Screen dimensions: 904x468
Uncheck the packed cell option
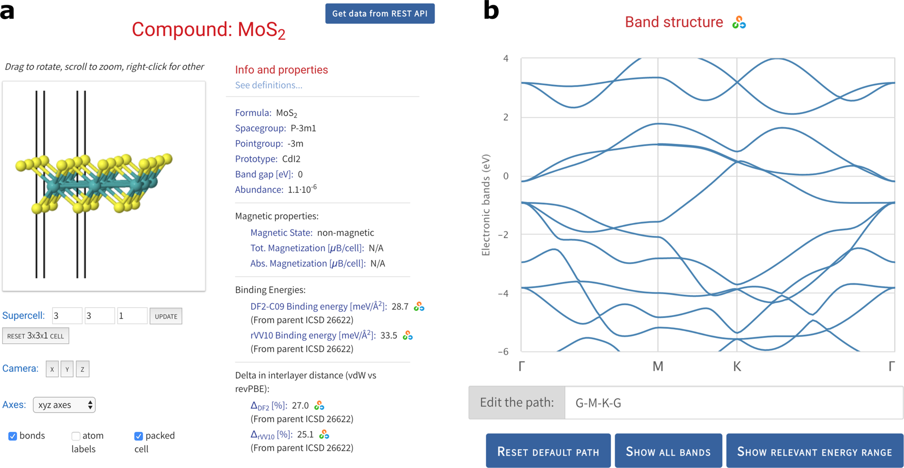(139, 436)
